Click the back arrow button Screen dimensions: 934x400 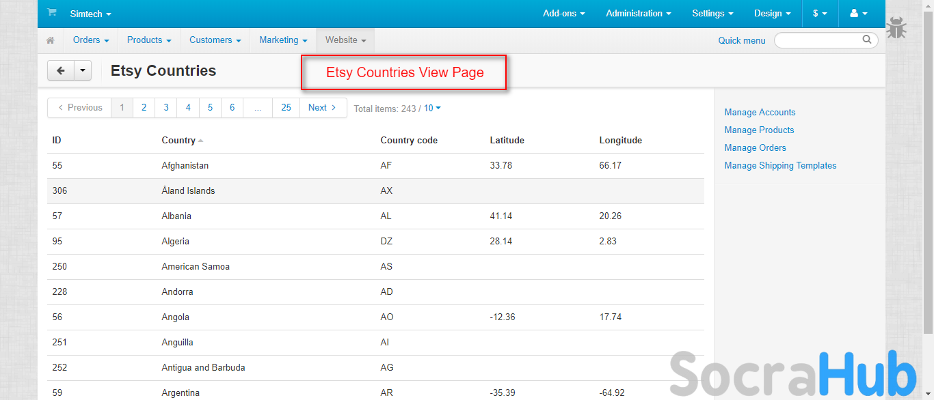[x=61, y=70]
